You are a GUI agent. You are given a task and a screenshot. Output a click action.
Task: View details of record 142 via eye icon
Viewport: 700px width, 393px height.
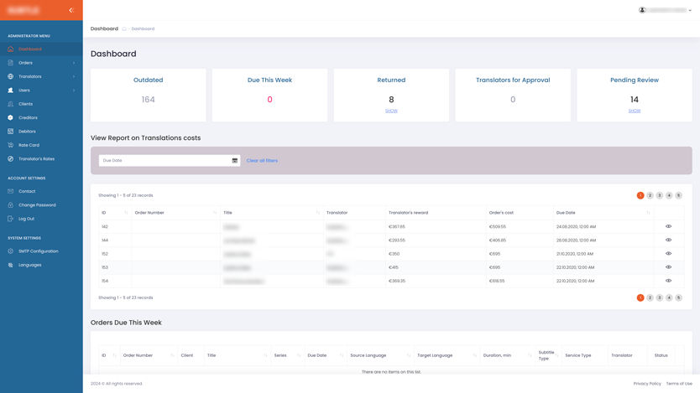(668, 226)
